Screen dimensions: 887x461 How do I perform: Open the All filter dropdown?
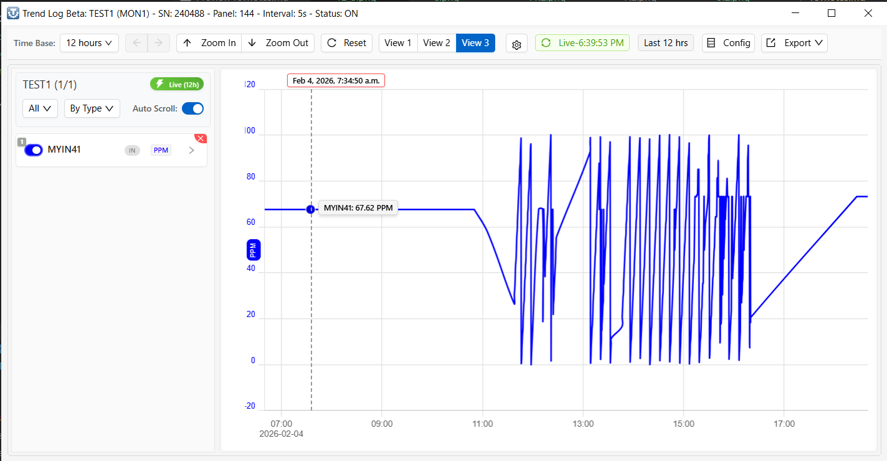point(40,108)
